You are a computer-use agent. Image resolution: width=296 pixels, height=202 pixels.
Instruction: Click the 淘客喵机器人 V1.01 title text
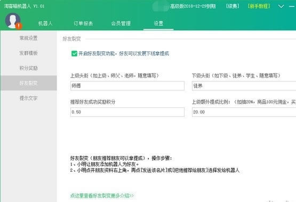point(24,6)
